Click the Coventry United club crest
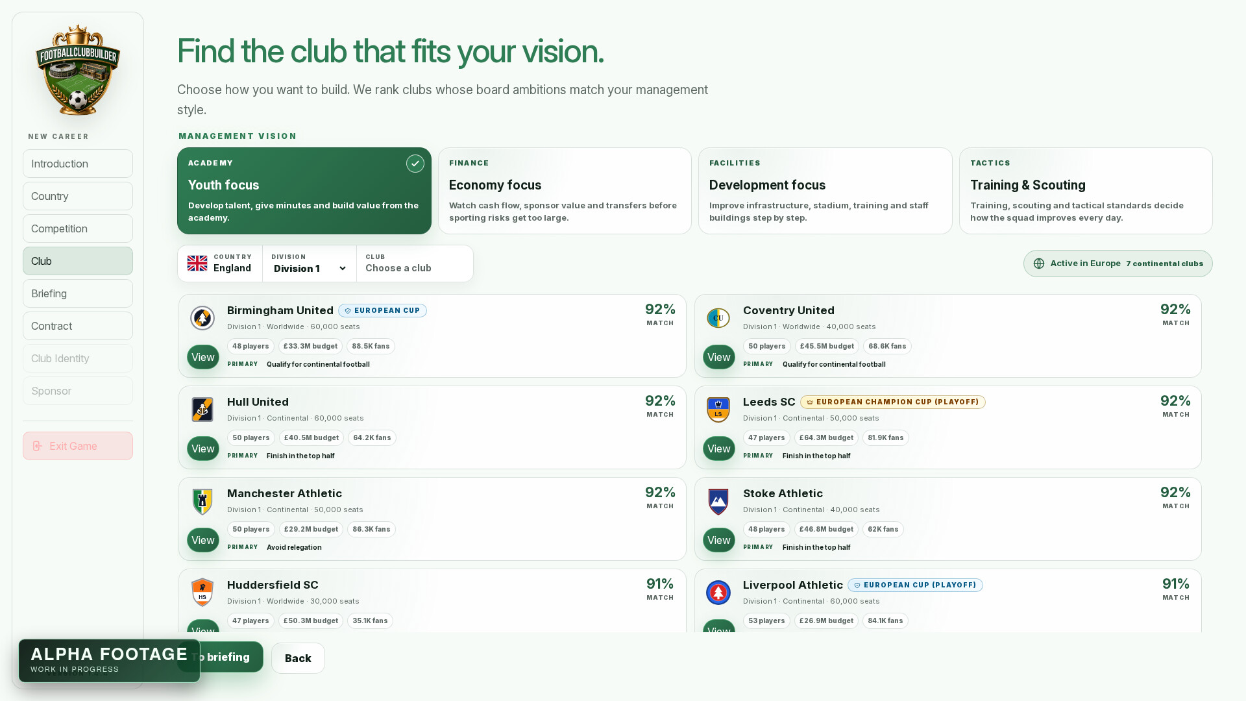Image resolution: width=1246 pixels, height=701 pixels. pos(718,318)
